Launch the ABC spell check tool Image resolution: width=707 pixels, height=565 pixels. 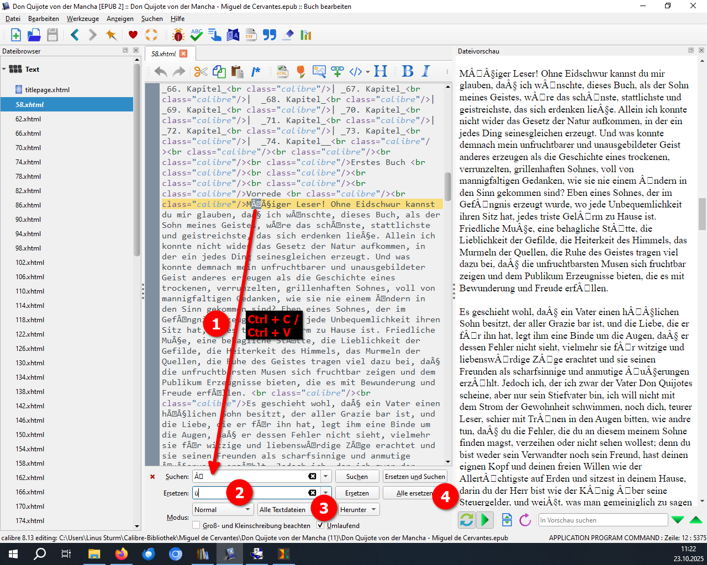click(x=197, y=35)
